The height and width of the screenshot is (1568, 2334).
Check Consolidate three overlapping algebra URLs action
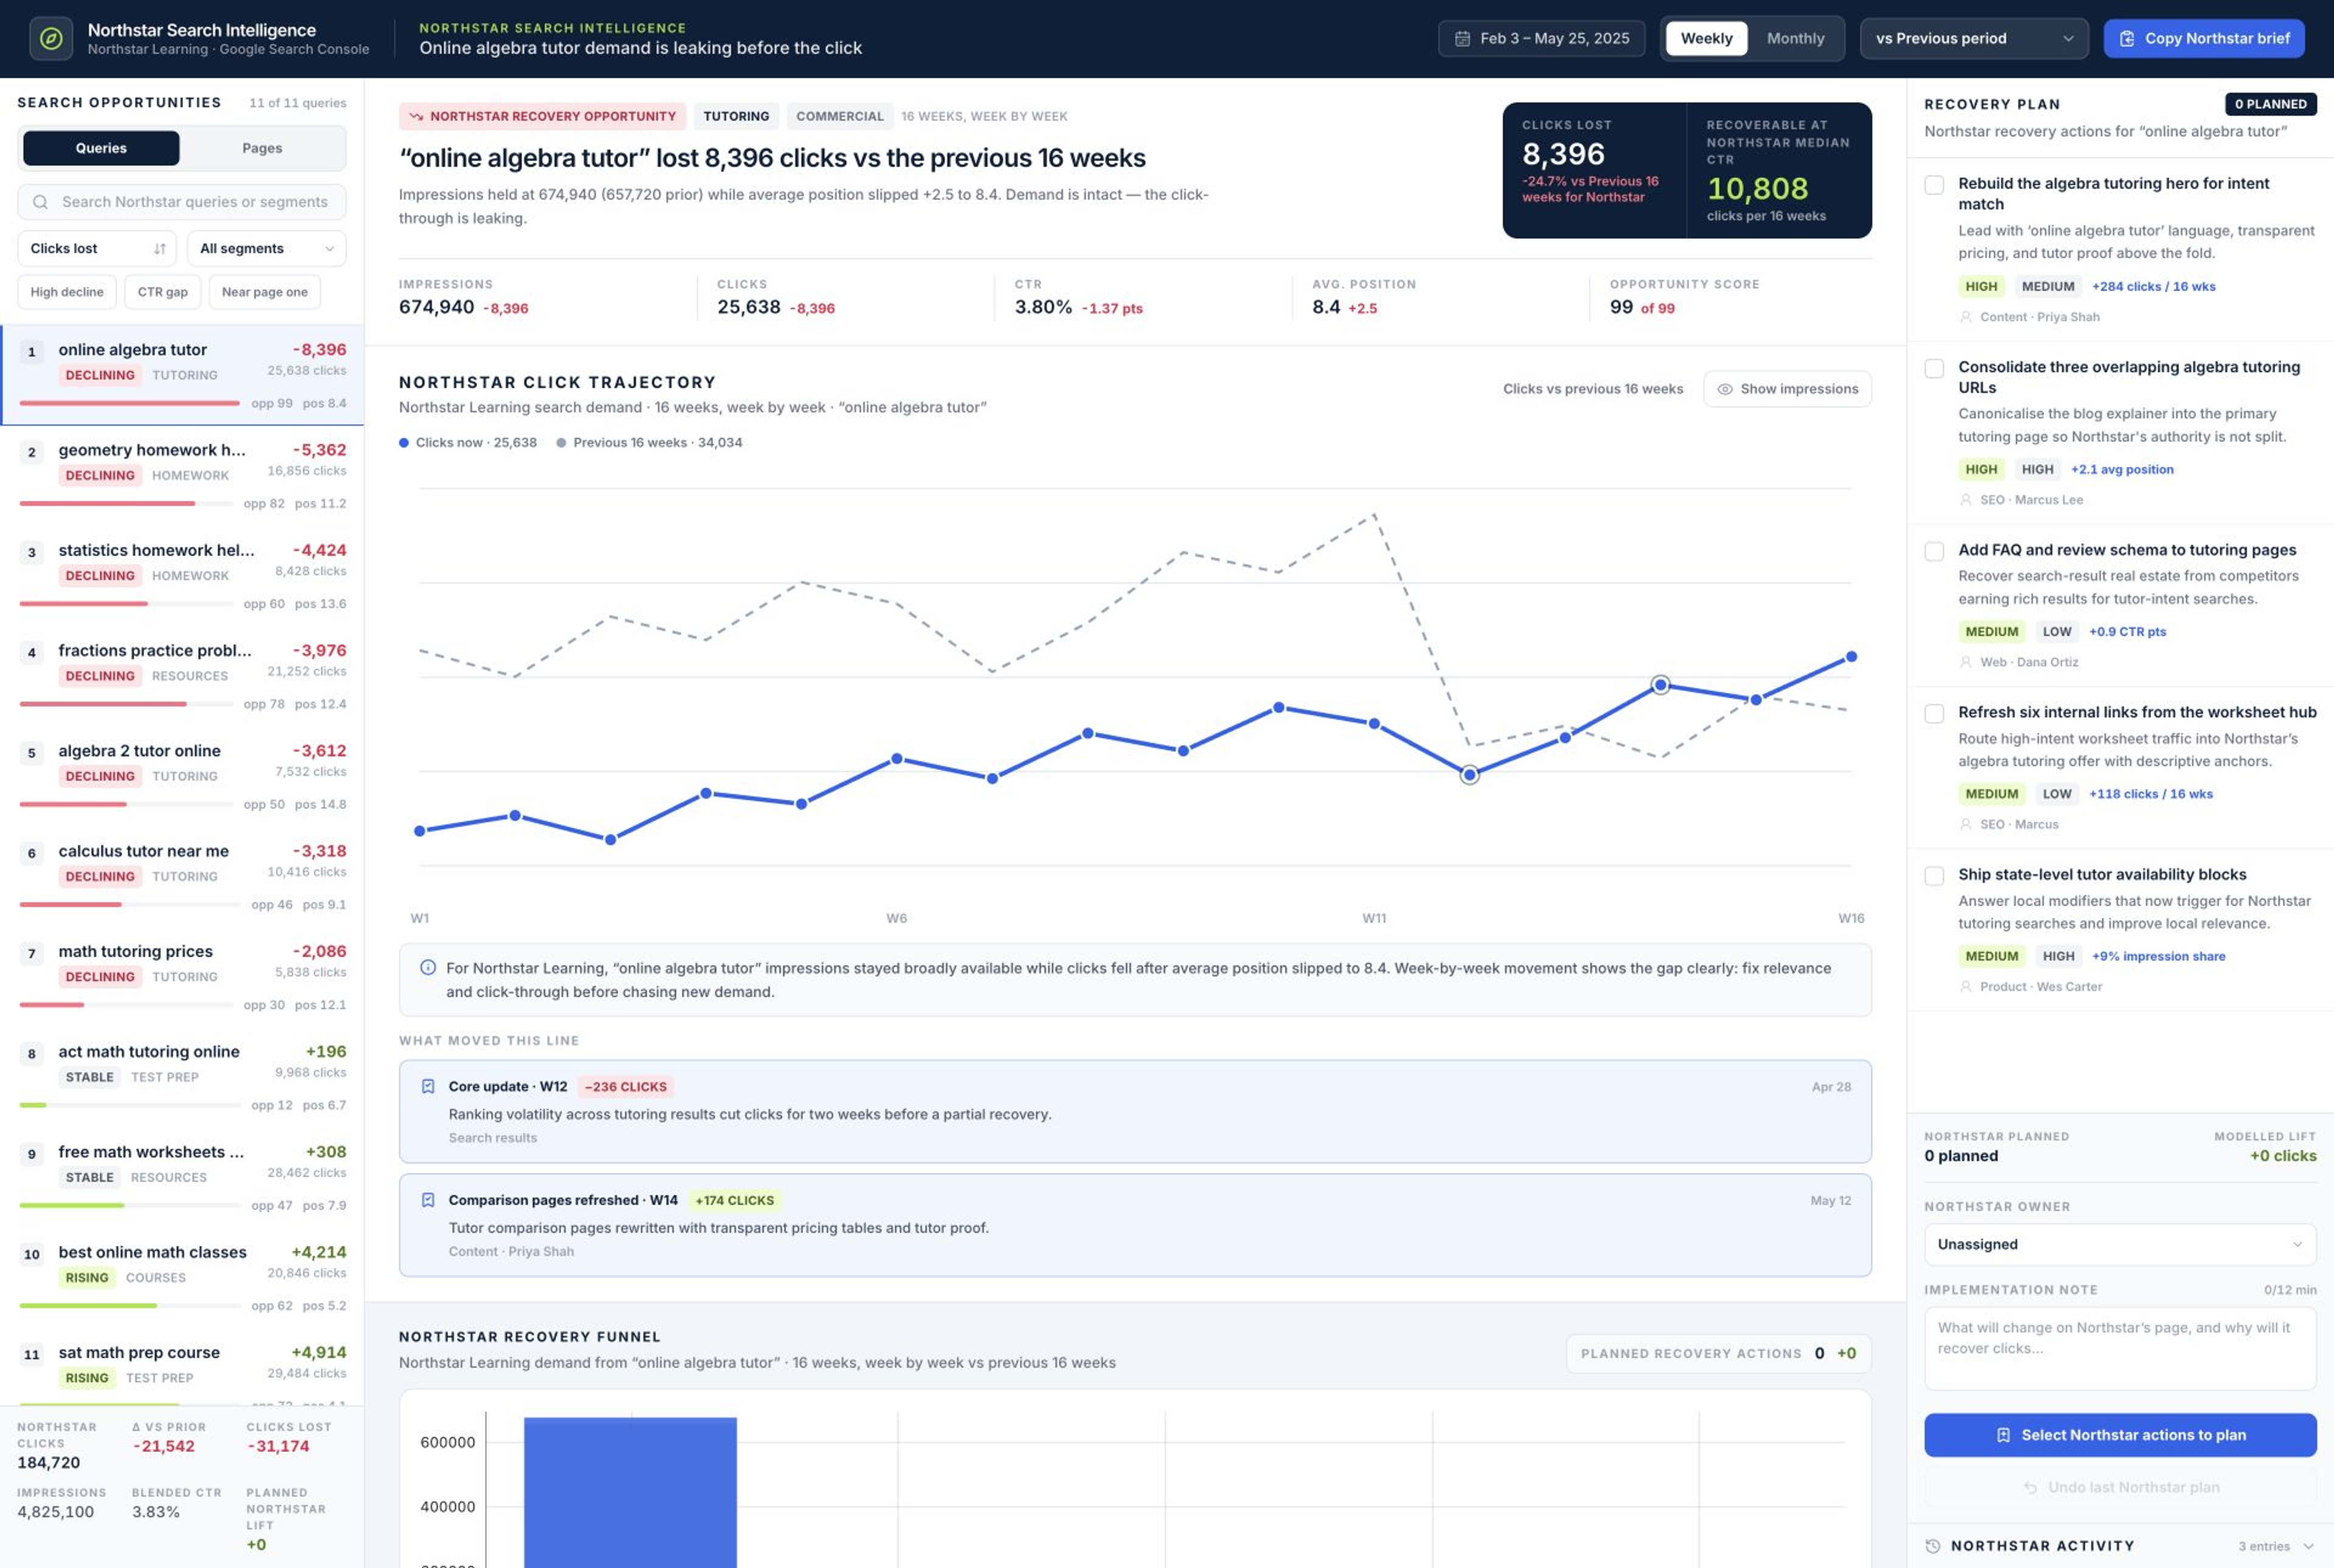(1934, 369)
